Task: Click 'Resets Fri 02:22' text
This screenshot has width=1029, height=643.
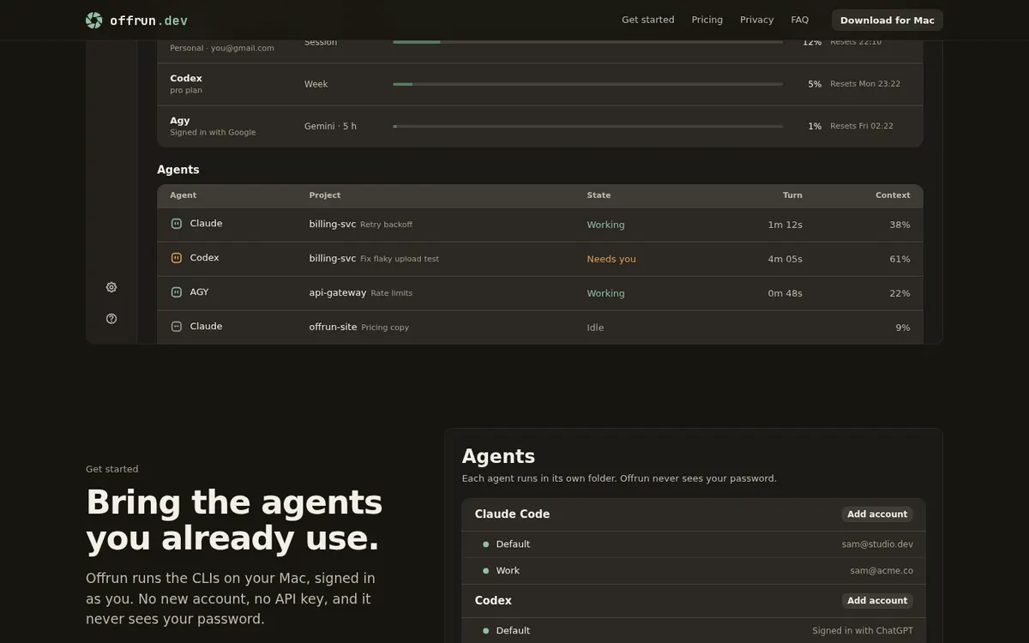Action: tap(862, 126)
